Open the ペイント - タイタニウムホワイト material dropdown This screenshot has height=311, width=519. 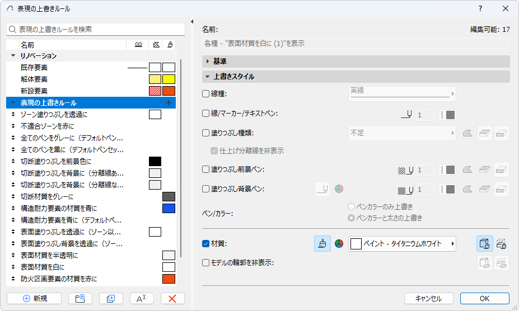(x=402, y=244)
